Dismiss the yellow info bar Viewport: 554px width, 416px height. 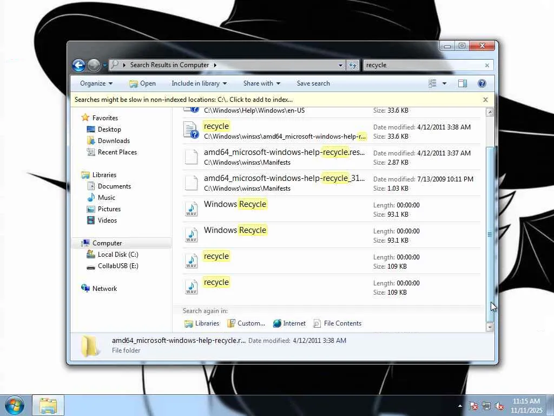485,100
